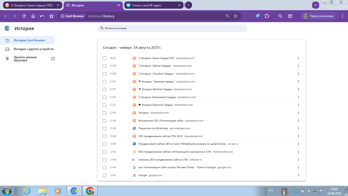The image size is (348, 196).
Task: Open the home page icon
Action: point(33,16)
